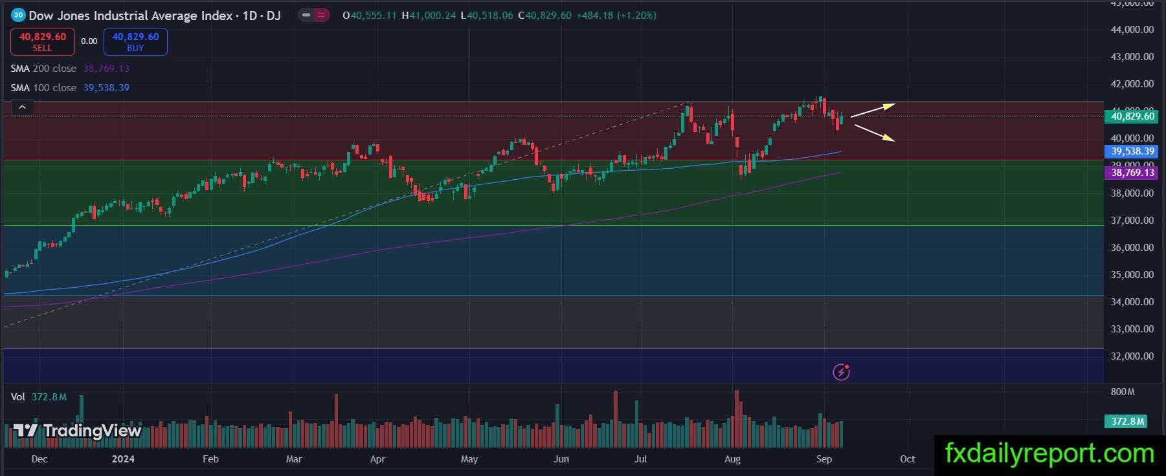
Task: Click the 0.00 spread value
Action: coord(89,41)
